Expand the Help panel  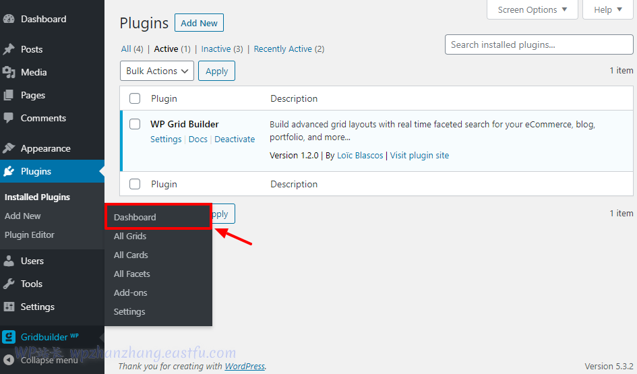(x=608, y=9)
